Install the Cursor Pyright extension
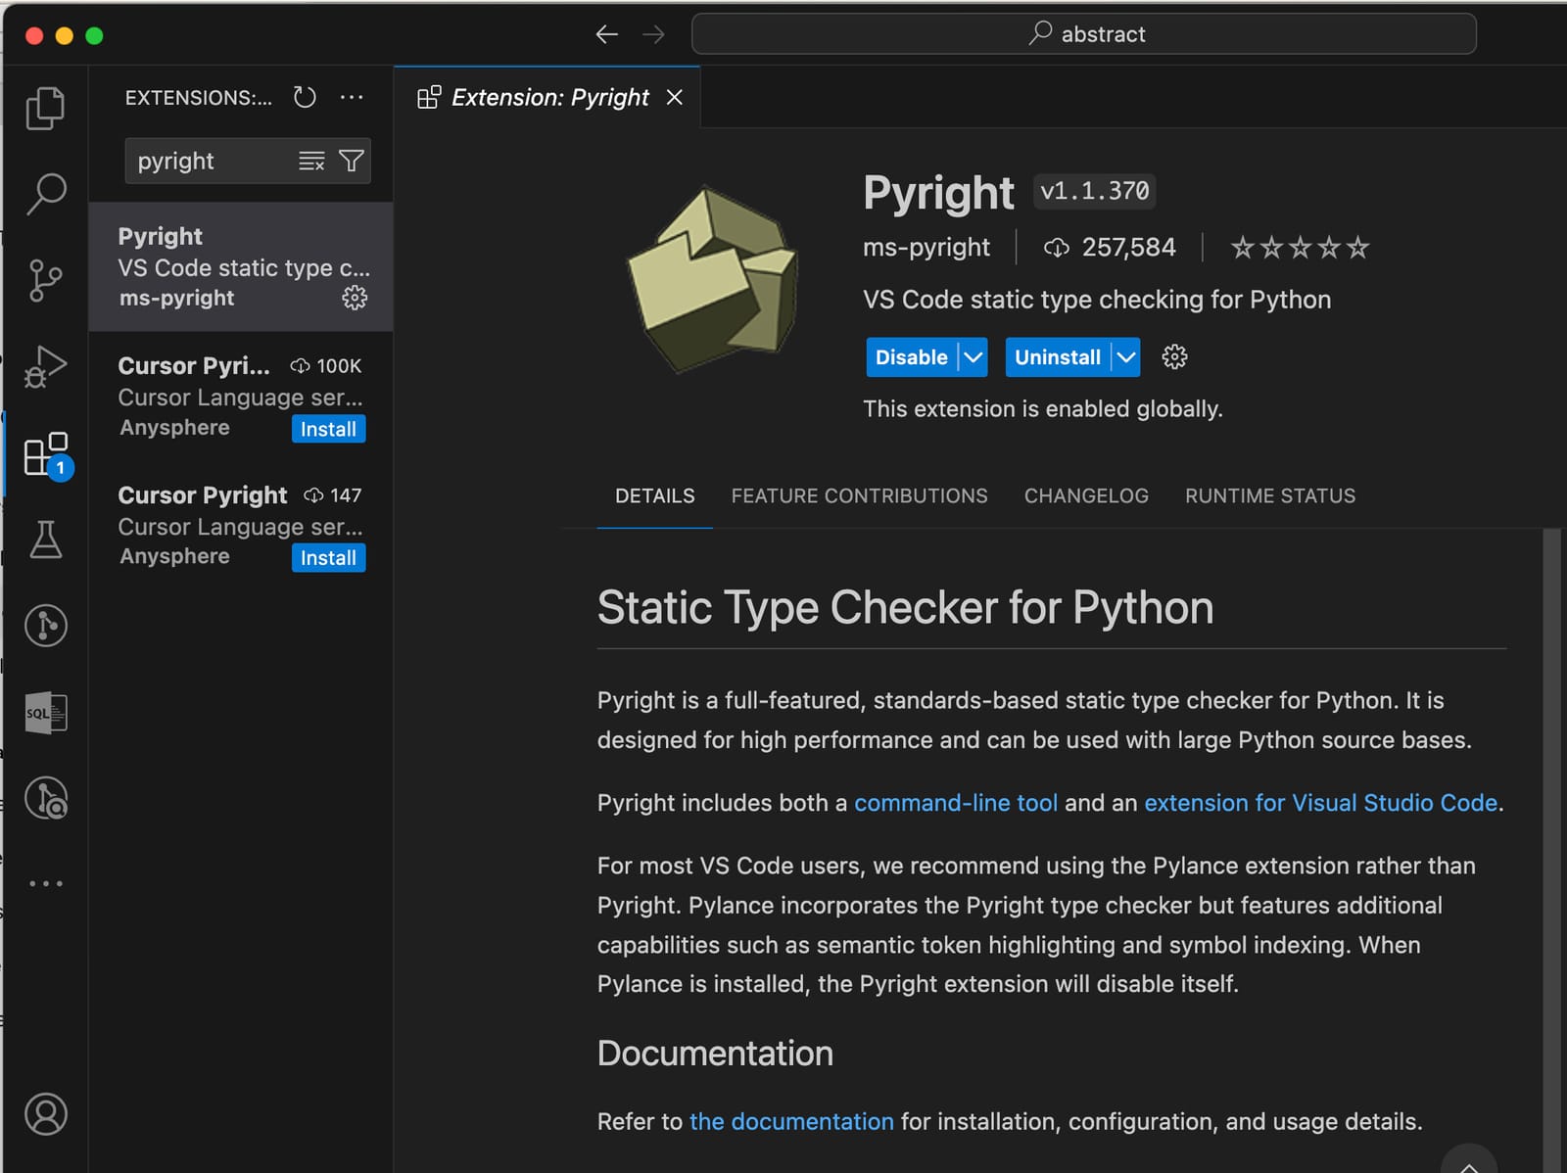The width and height of the screenshot is (1567, 1173). (328, 558)
